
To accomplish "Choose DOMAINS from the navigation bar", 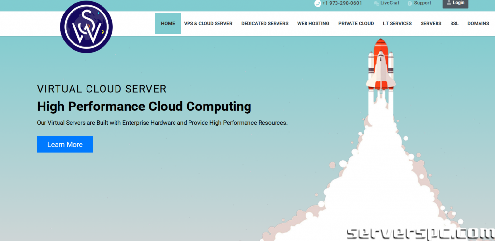I will pos(478,23).
